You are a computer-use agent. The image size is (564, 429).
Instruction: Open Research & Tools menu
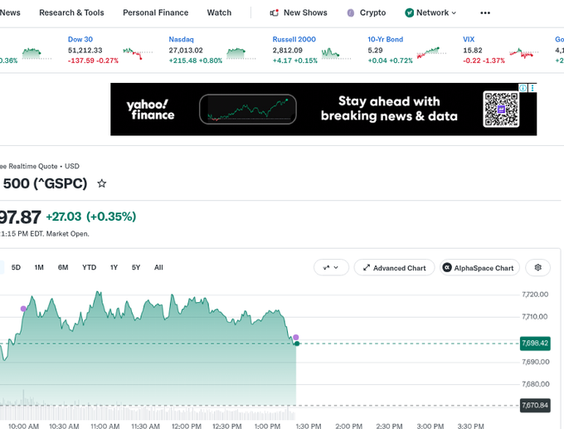pyautogui.click(x=71, y=13)
